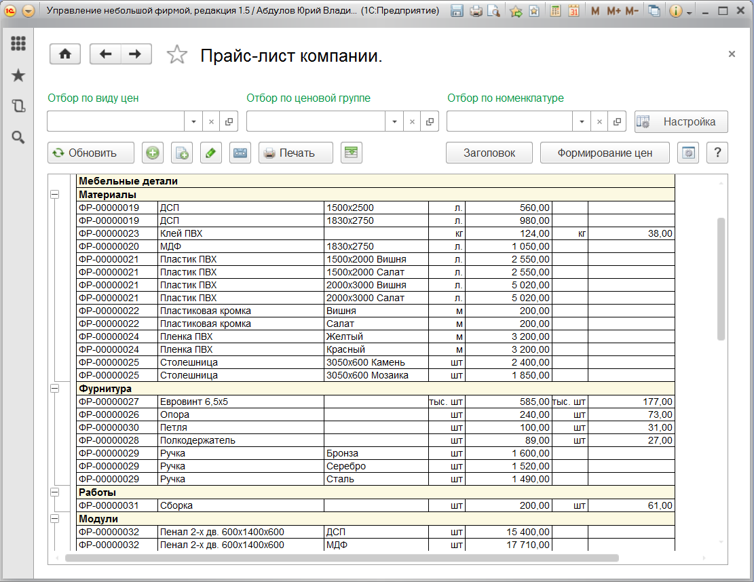Collapse the Материалы group
Viewport: 754px width, 582px height.
click(54, 195)
